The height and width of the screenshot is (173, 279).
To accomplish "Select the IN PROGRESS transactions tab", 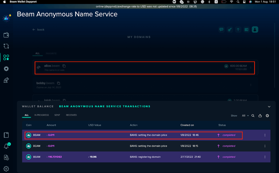I will (x=41, y=115).
